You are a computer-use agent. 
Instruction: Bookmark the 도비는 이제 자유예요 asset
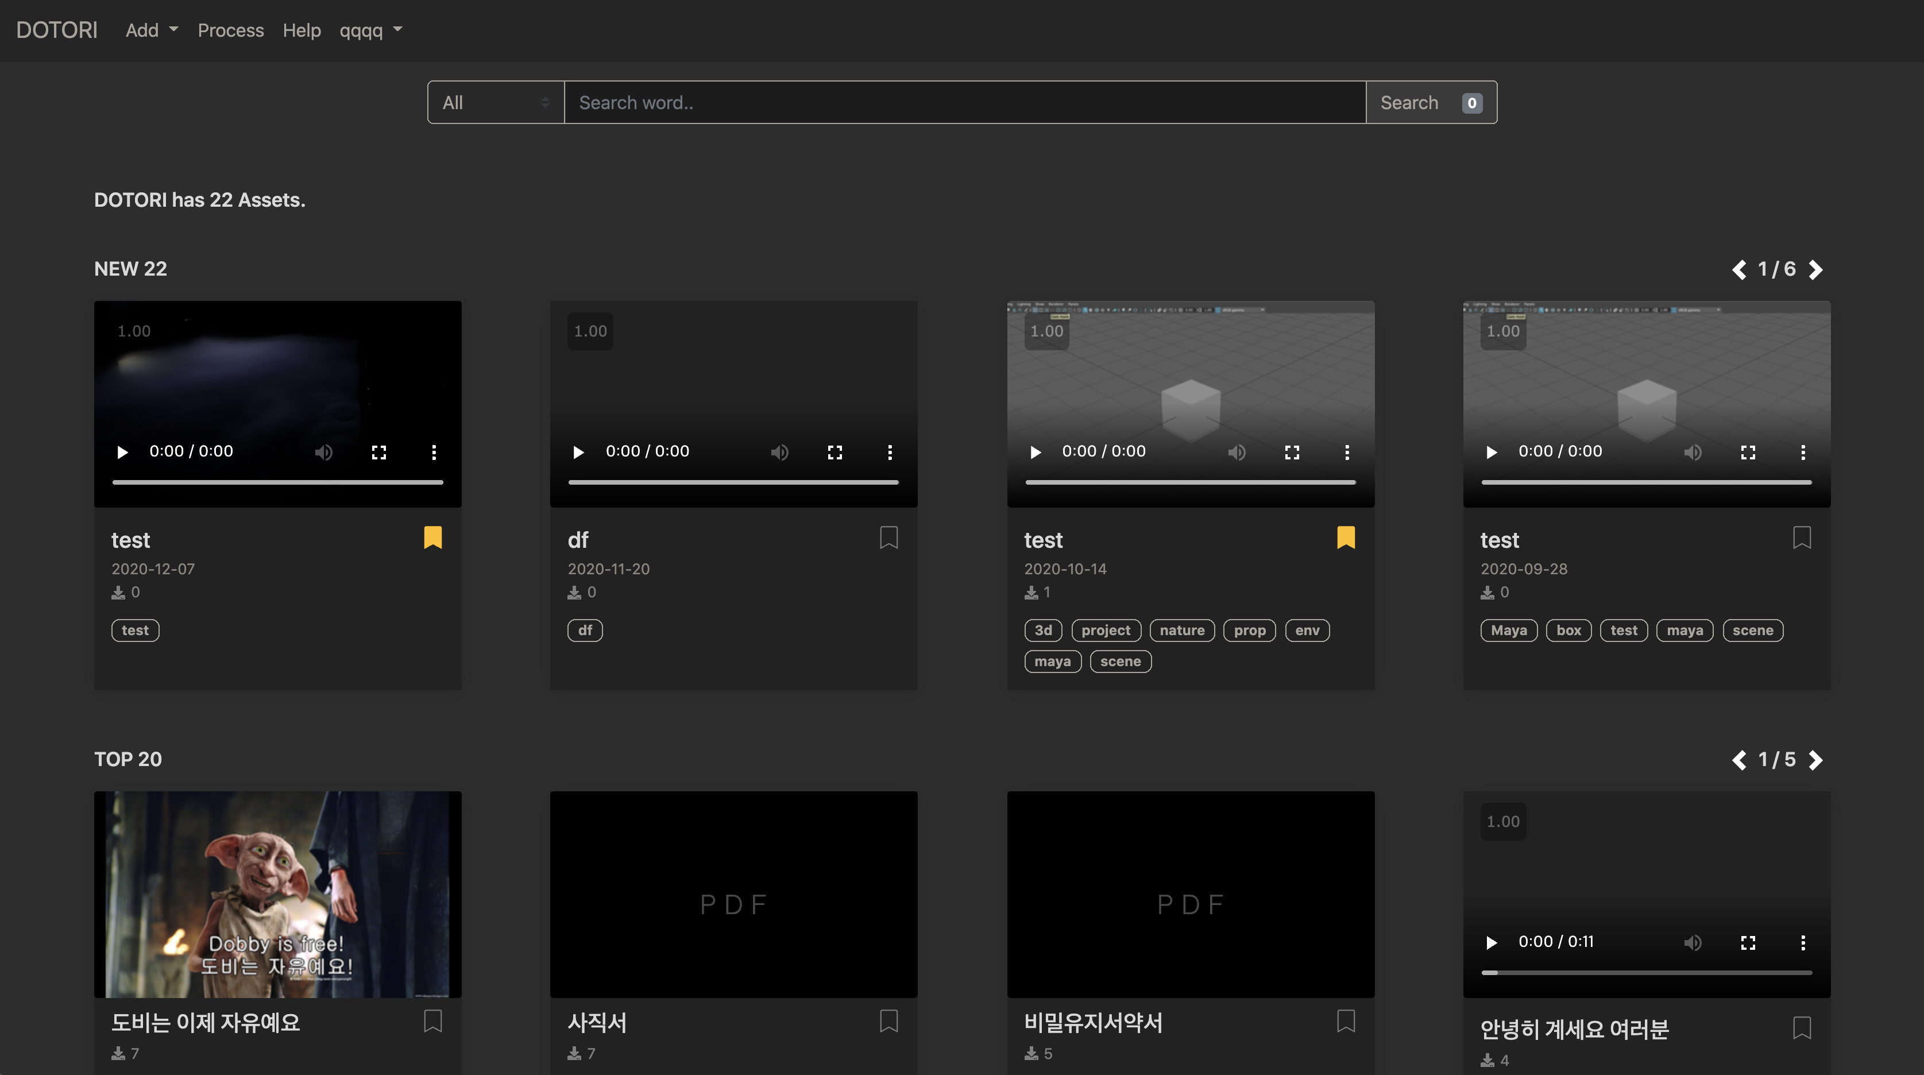pyautogui.click(x=432, y=1020)
